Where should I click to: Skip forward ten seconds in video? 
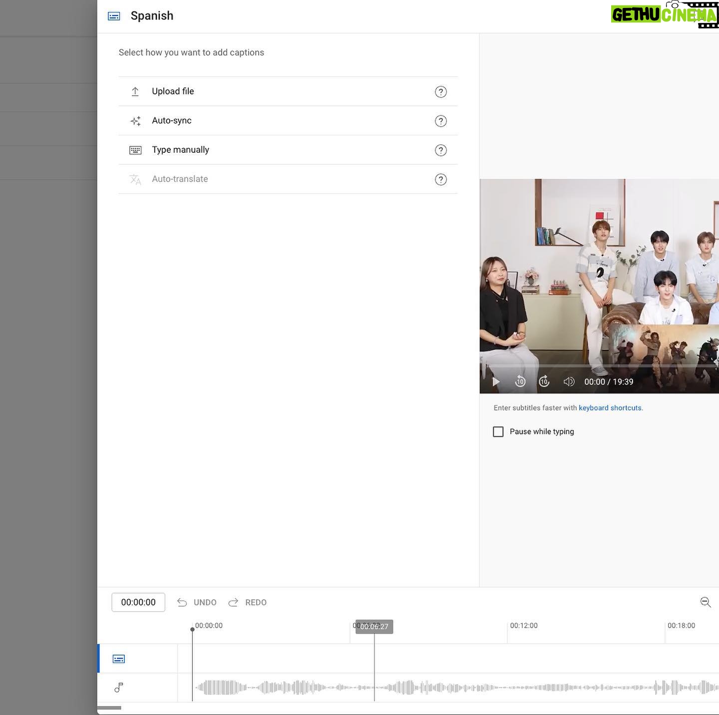click(x=544, y=381)
